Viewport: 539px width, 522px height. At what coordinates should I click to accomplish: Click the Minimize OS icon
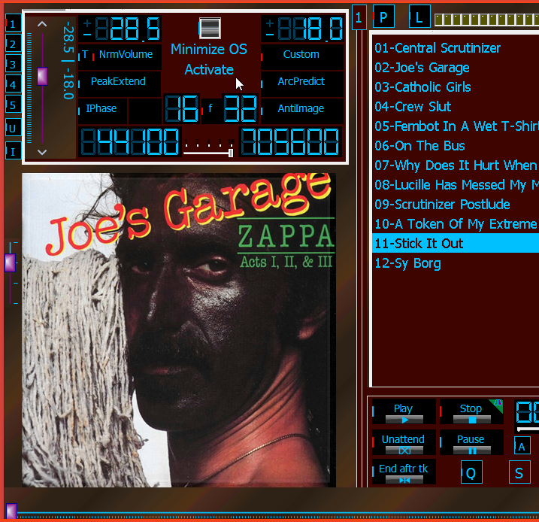point(210,28)
